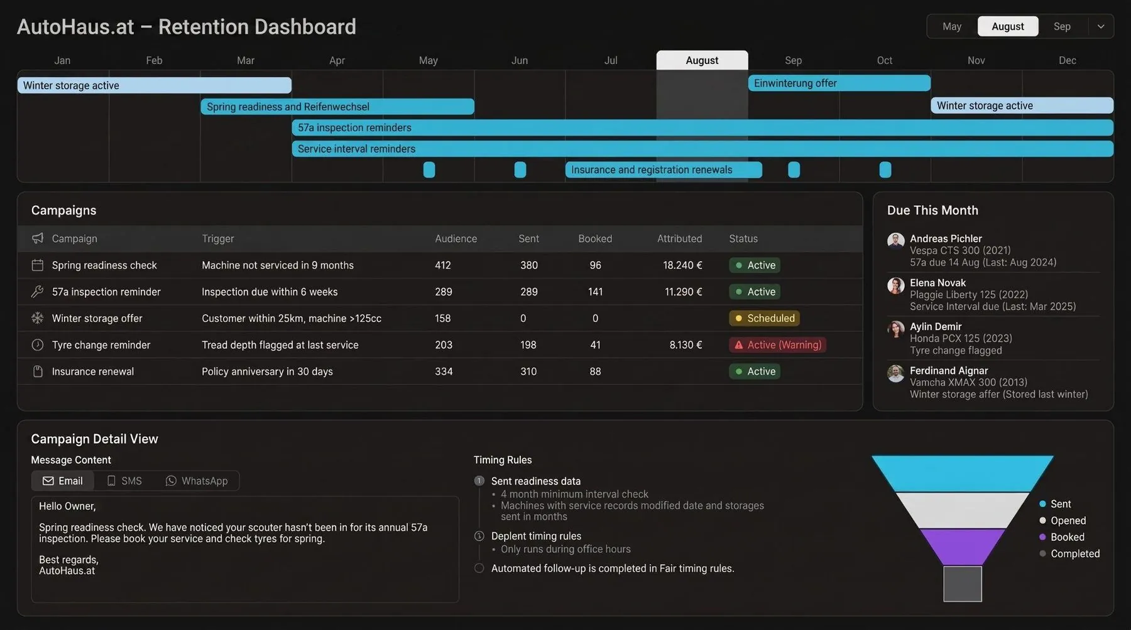Image resolution: width=1131 pixels, height=630 pixels.
Task: Click the Scheduled status badge
Action: (x=764, y=318)
